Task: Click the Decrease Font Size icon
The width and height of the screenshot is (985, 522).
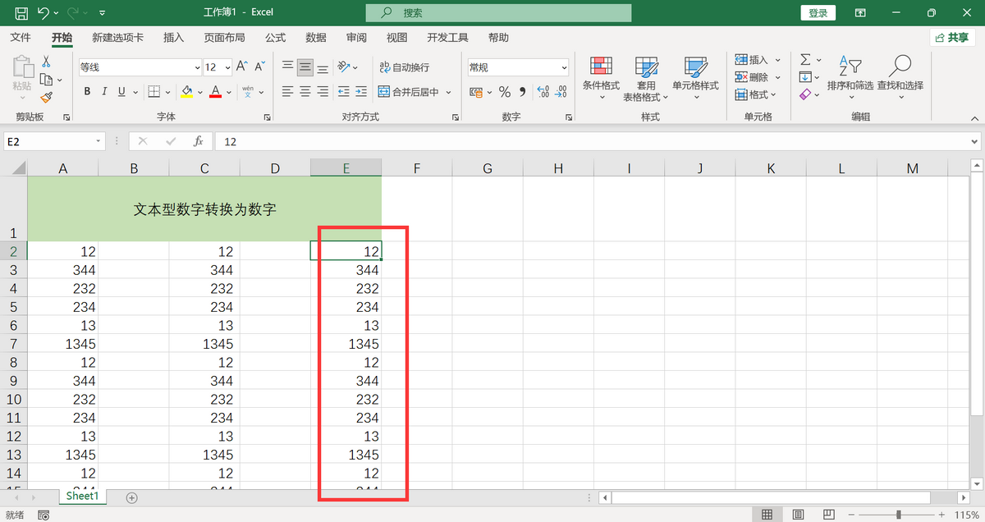Action: [260, 67]
